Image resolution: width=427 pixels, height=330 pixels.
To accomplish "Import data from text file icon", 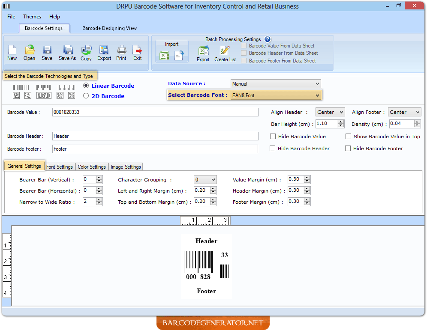I will point(179,56).
